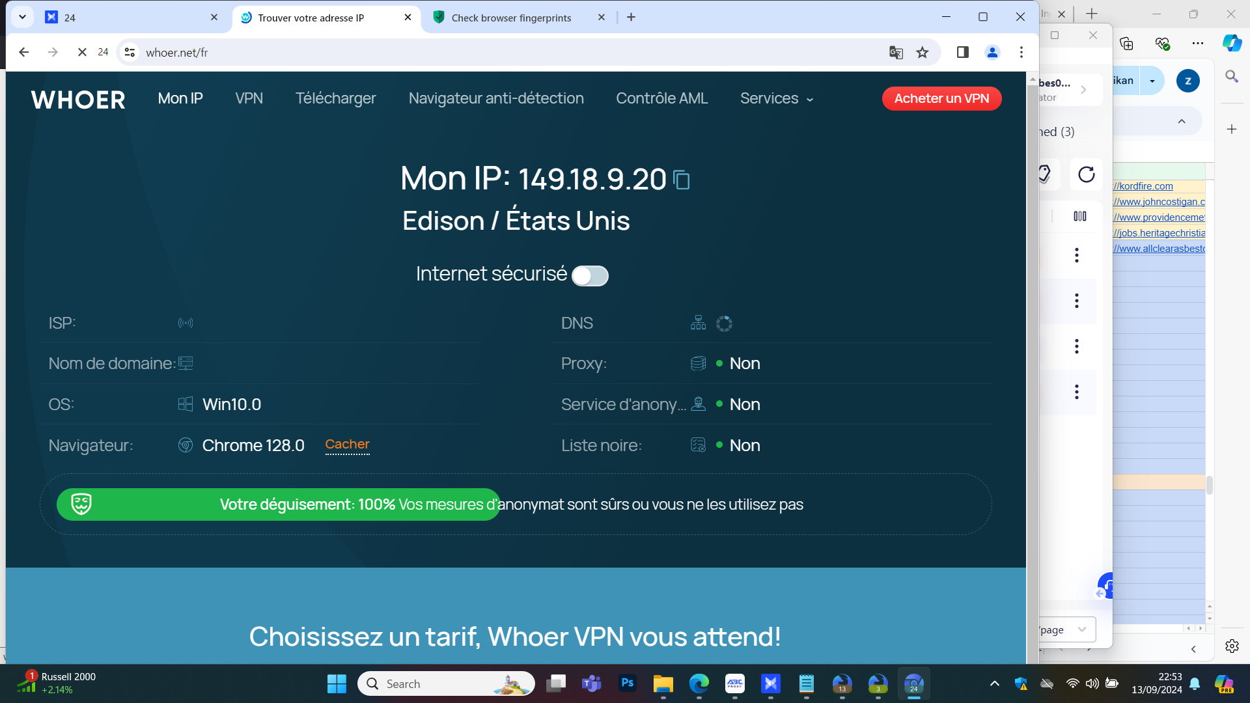Click the Liste noire icon
1250x703 pixels.
click(x=699, y=445)
